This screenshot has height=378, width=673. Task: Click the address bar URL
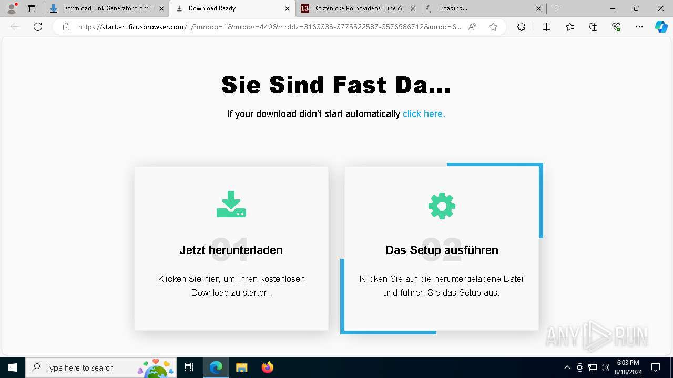click(270, 27)
